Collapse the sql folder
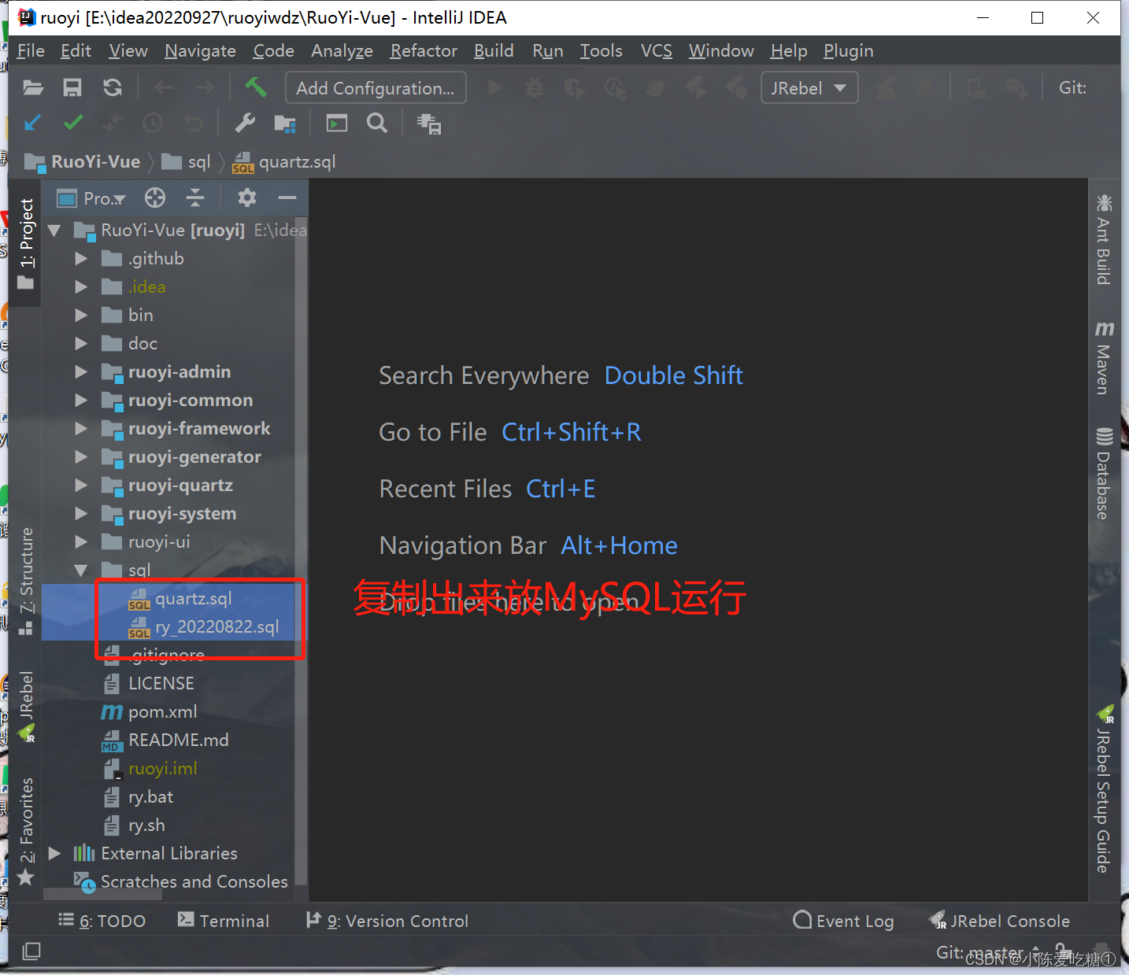The height and width of the screenshot is (975, 1129). click(x=81, y=571)
